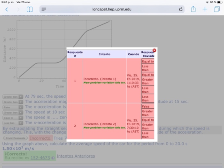
Task: Go back with the Safari back arrow
Action: click(x=6, y=10)
